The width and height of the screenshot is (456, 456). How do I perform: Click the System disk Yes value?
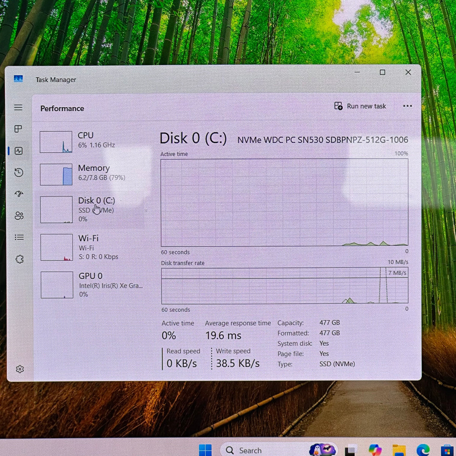pyautogui.click(x=324, y=343)
